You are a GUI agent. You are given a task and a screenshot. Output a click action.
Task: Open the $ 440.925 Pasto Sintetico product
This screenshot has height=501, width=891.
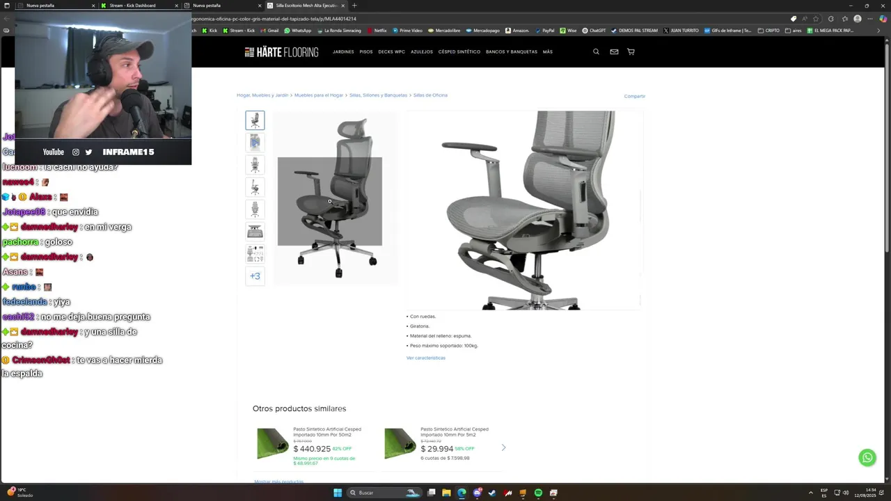[x=312, y=445]
